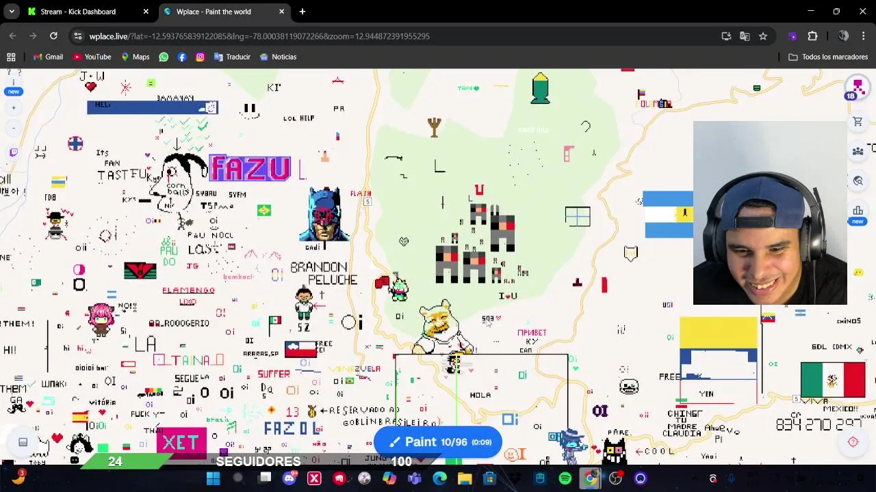Open the Chrome profile avatar
This screenshot has width=876, height=492.
click(843, 36)
